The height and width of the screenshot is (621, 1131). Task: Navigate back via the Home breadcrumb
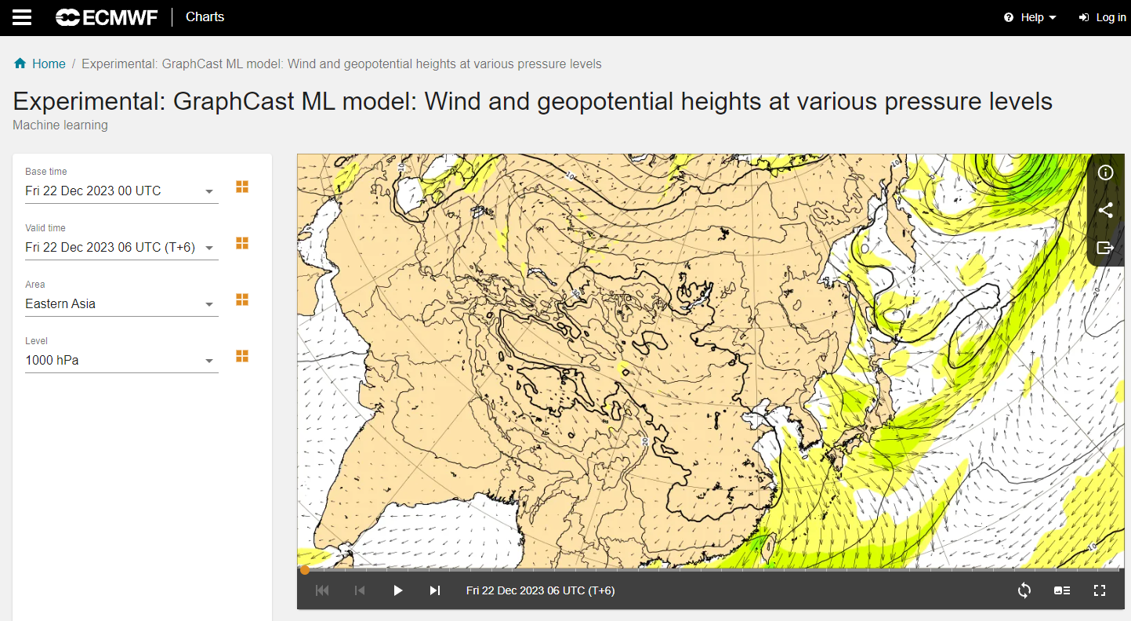click(46, 64)
